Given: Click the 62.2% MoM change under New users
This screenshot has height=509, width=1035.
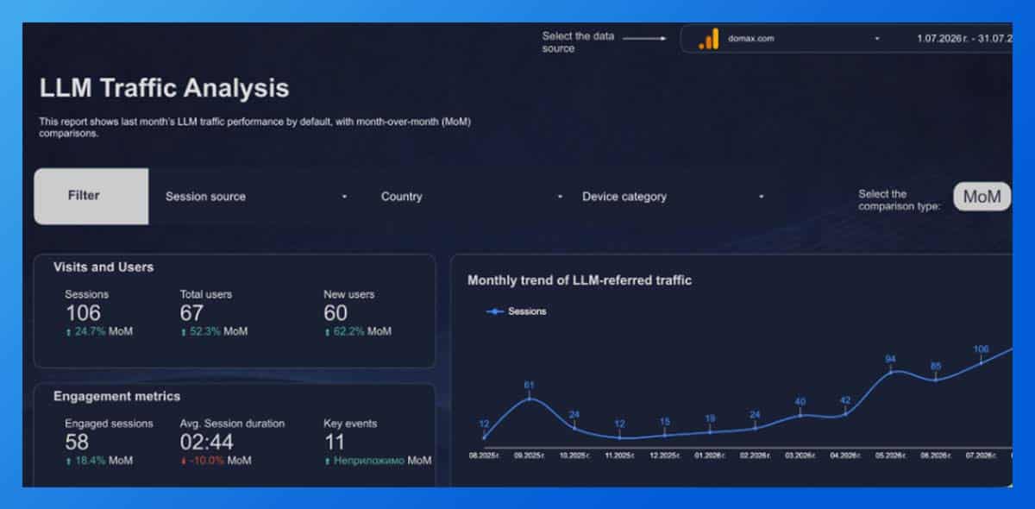Looking at the screenshot, I should [358, 331].
